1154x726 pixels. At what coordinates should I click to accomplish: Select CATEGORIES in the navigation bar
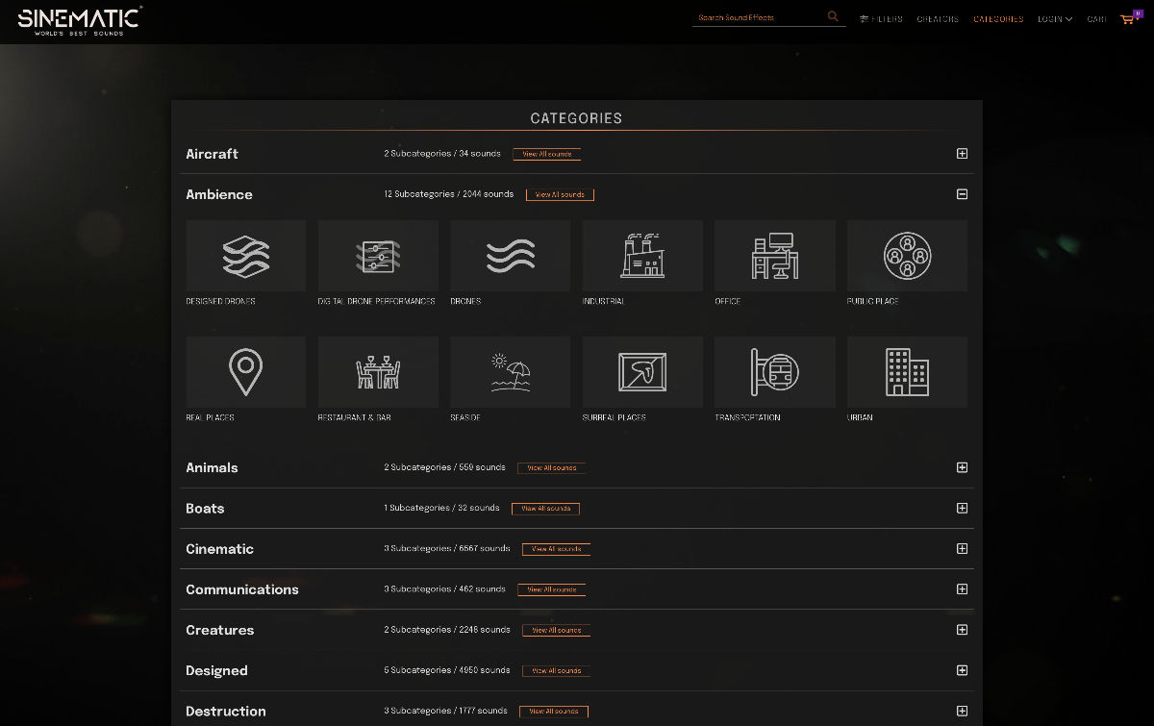998,18
